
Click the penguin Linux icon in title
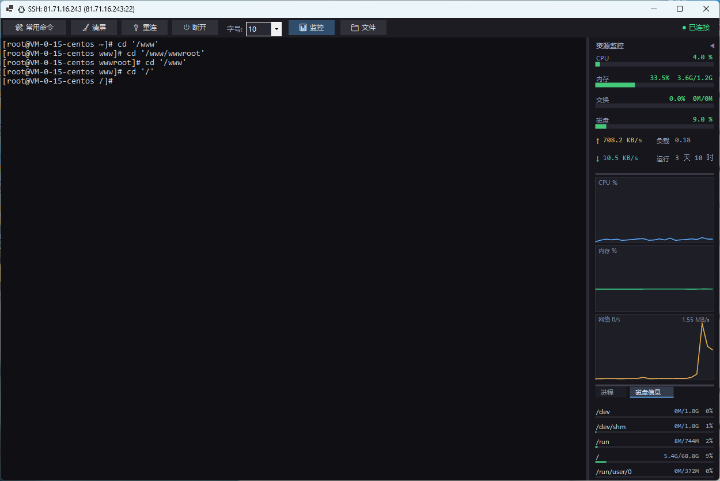21,9
